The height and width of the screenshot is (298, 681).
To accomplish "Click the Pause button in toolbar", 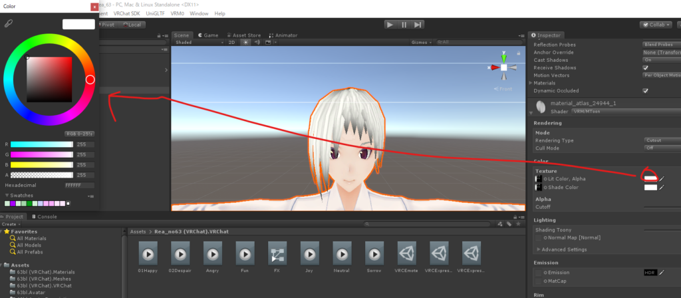I will 404,25.
